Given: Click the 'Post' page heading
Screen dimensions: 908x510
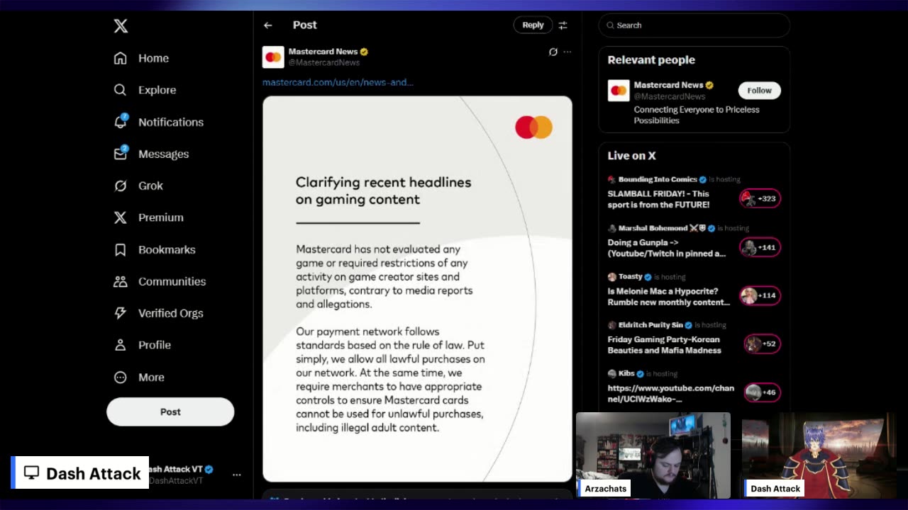Looking at the screenshot, I should coord(304,25).
